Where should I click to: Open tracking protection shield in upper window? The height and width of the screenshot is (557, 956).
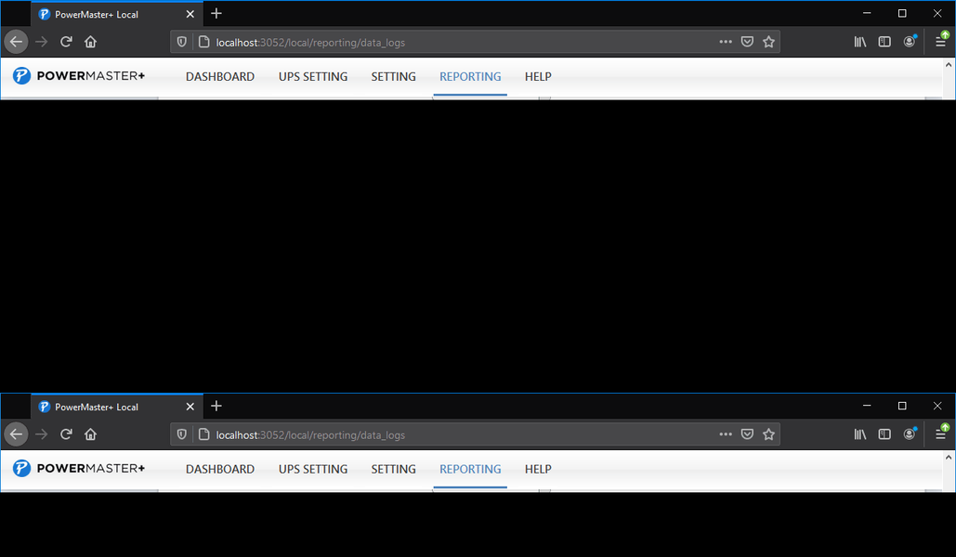(182, 42)
